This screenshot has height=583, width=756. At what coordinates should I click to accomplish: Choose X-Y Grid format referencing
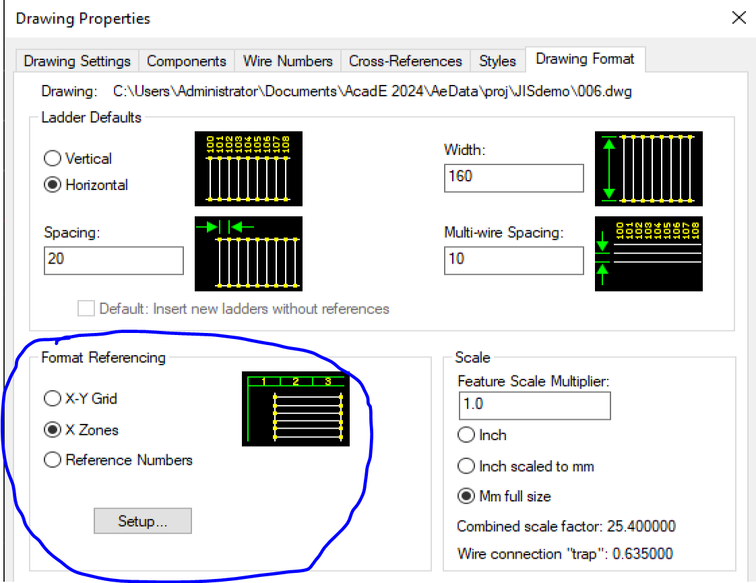(52, 398)
